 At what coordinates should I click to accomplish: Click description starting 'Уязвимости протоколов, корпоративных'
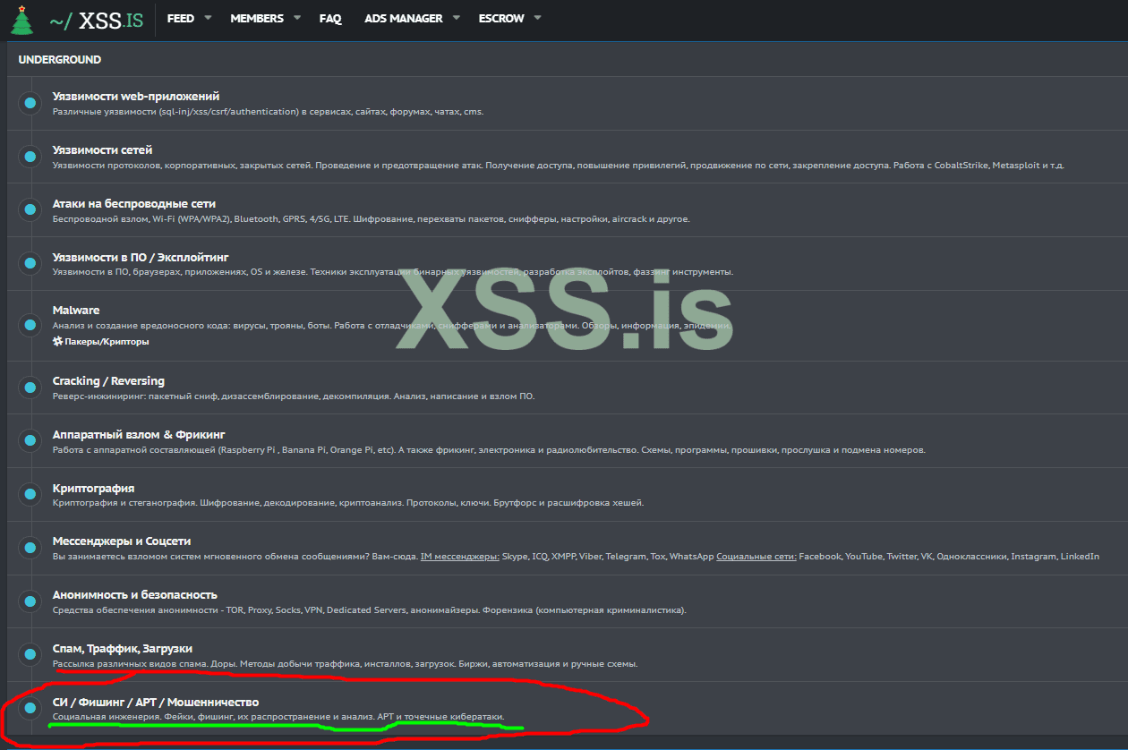[559, 166]
